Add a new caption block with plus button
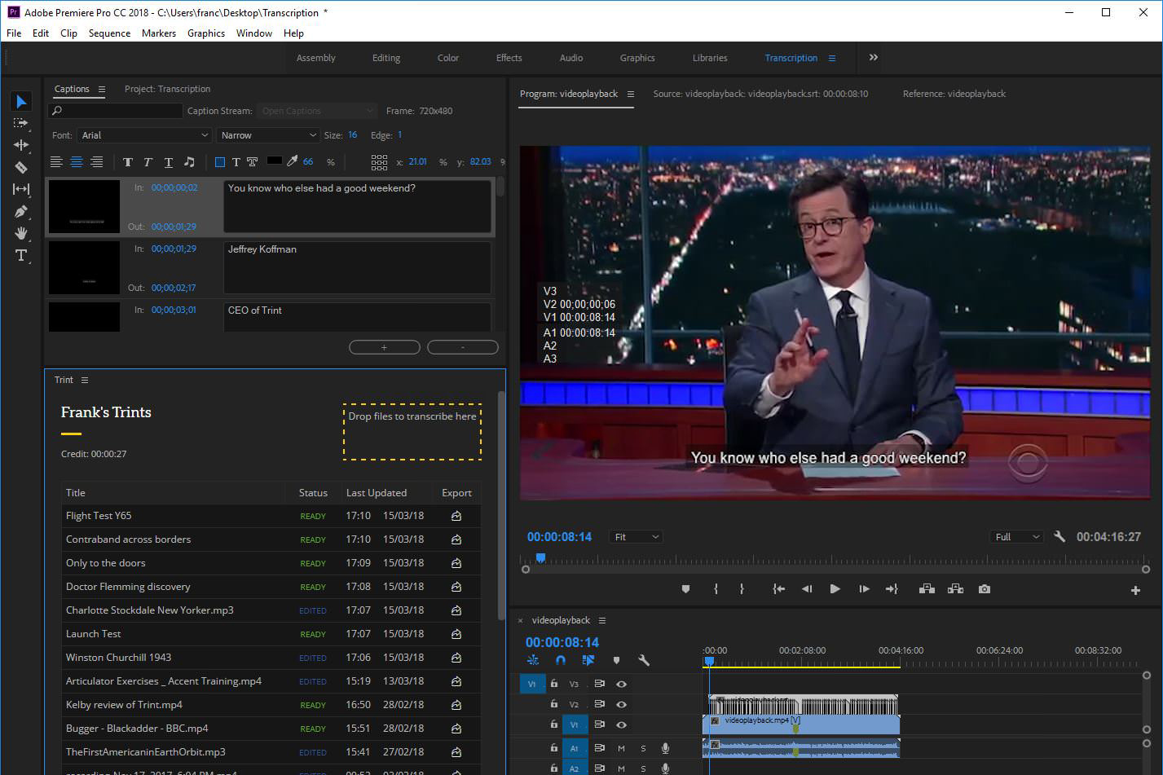 pyautogui.click(x=385, y=347)
